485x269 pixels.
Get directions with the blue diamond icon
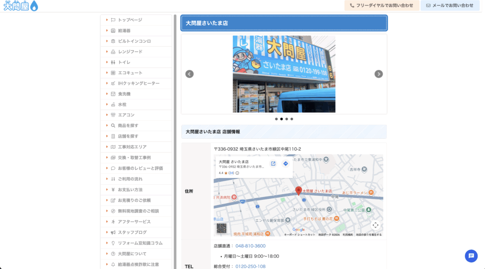286,163
